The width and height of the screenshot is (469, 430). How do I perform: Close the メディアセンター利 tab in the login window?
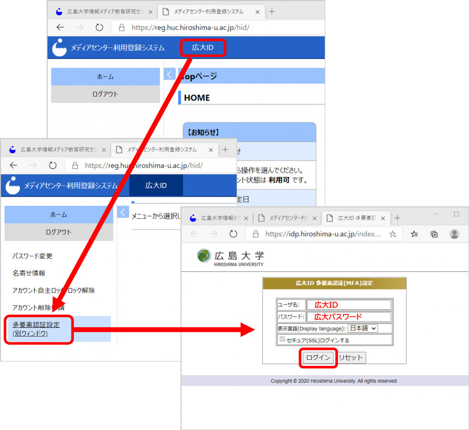(x=314, y=219)
